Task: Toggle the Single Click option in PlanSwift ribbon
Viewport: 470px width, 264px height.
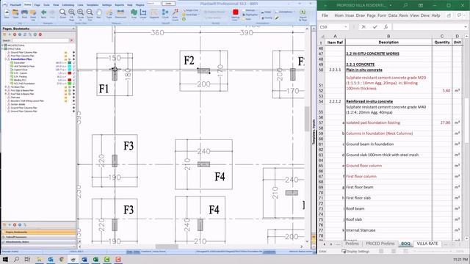Action: click(x=190, y=10)
